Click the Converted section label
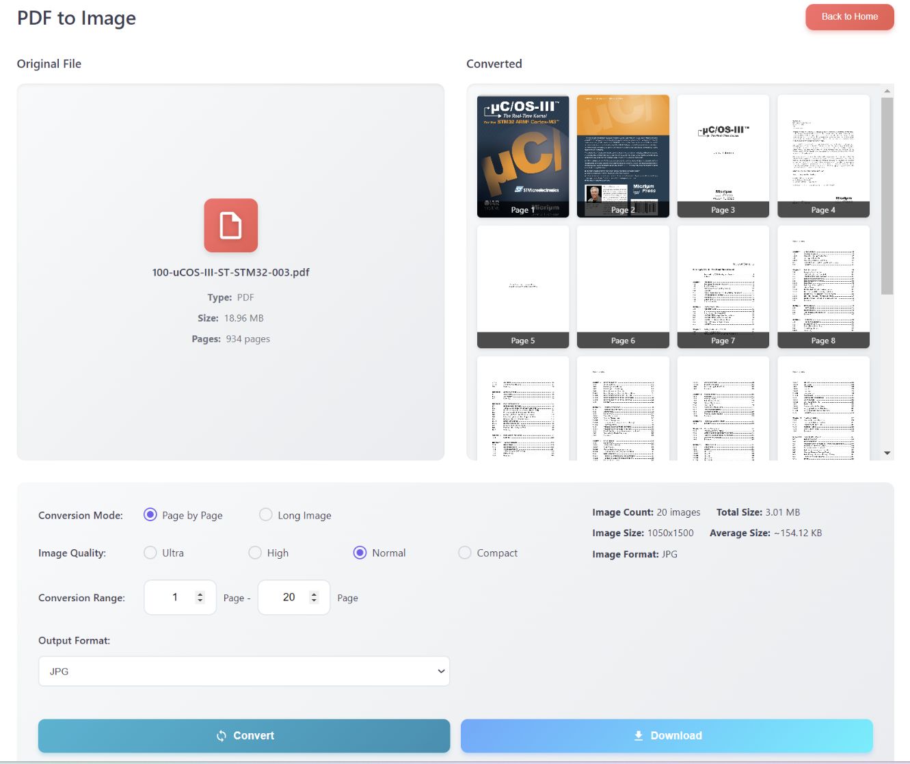This screenshot has height=764, width=910. [494, 64]
